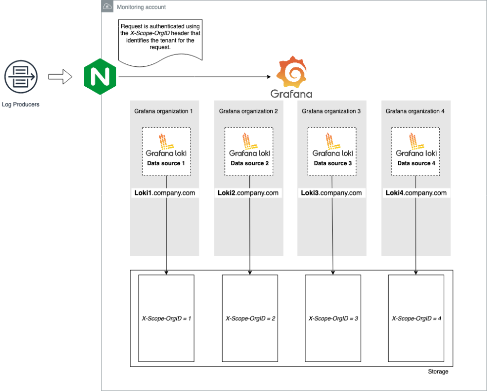Select the Grafana flame logo

click(x=291, y=72)
